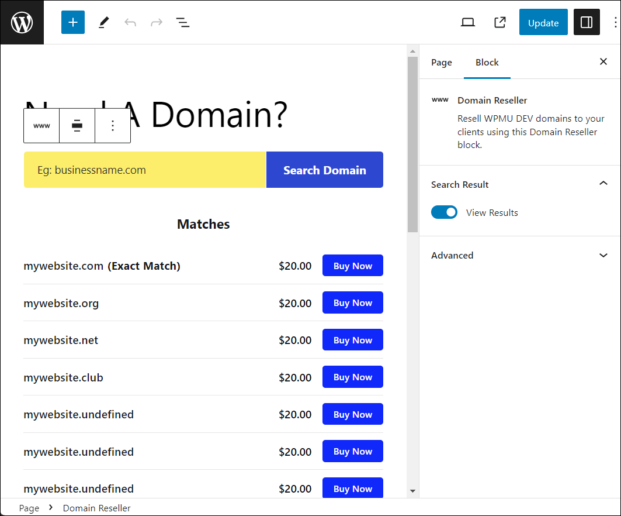Image resolution: width=621 pixels, height=516 pixels.
Task: Disable the View Results toggle
Action: [444, 212]
